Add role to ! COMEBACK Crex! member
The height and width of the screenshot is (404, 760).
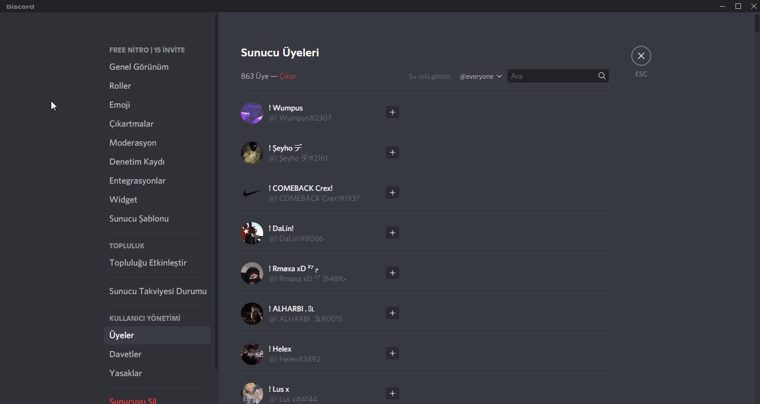pos(393,193)
